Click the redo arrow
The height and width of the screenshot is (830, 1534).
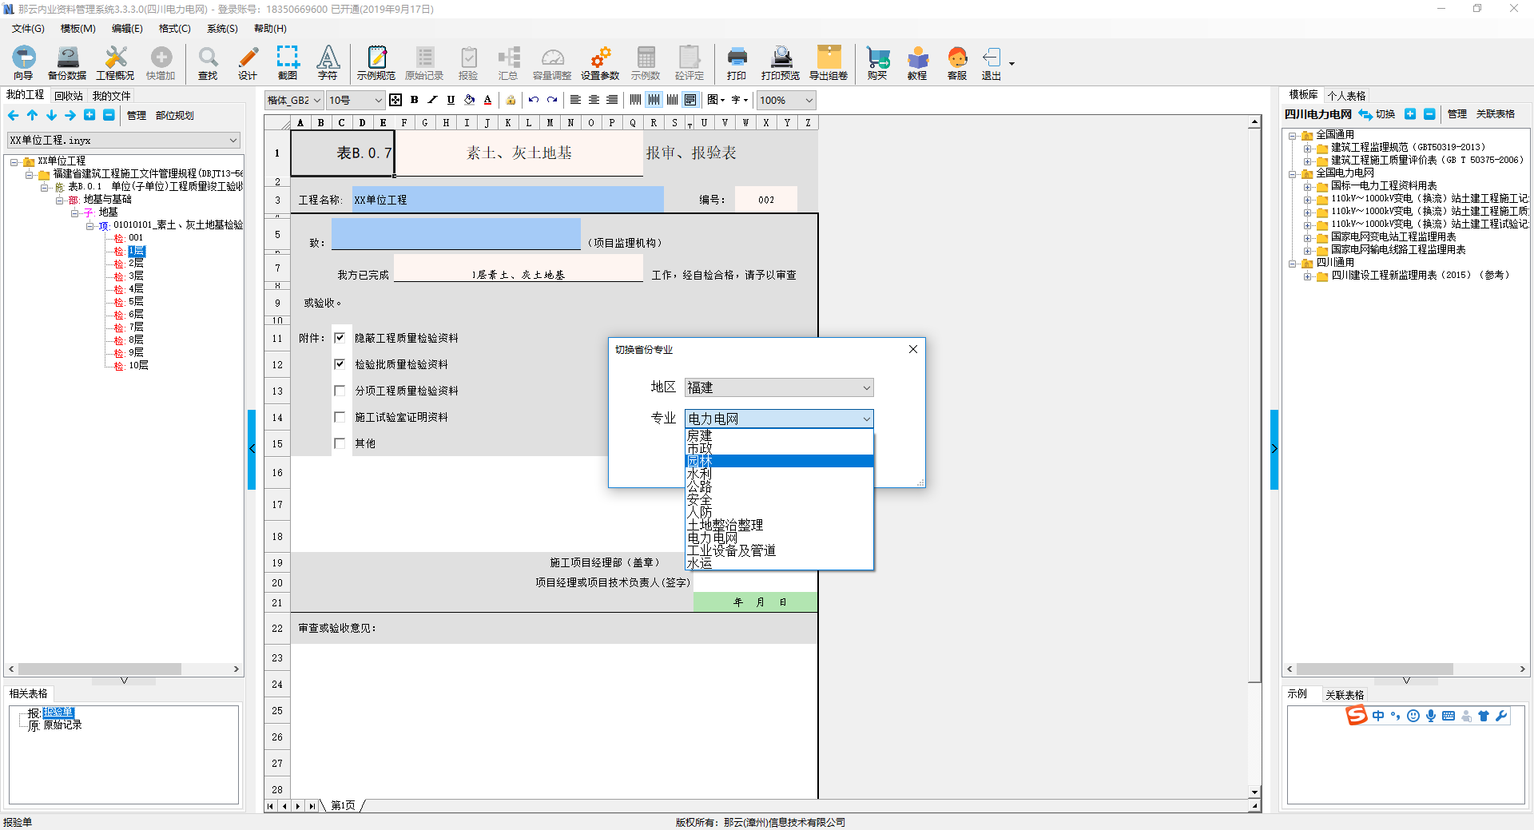click(x=552, y=100)
